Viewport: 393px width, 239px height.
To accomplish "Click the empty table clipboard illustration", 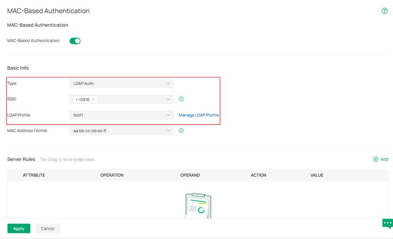I will tap(198, 205).
